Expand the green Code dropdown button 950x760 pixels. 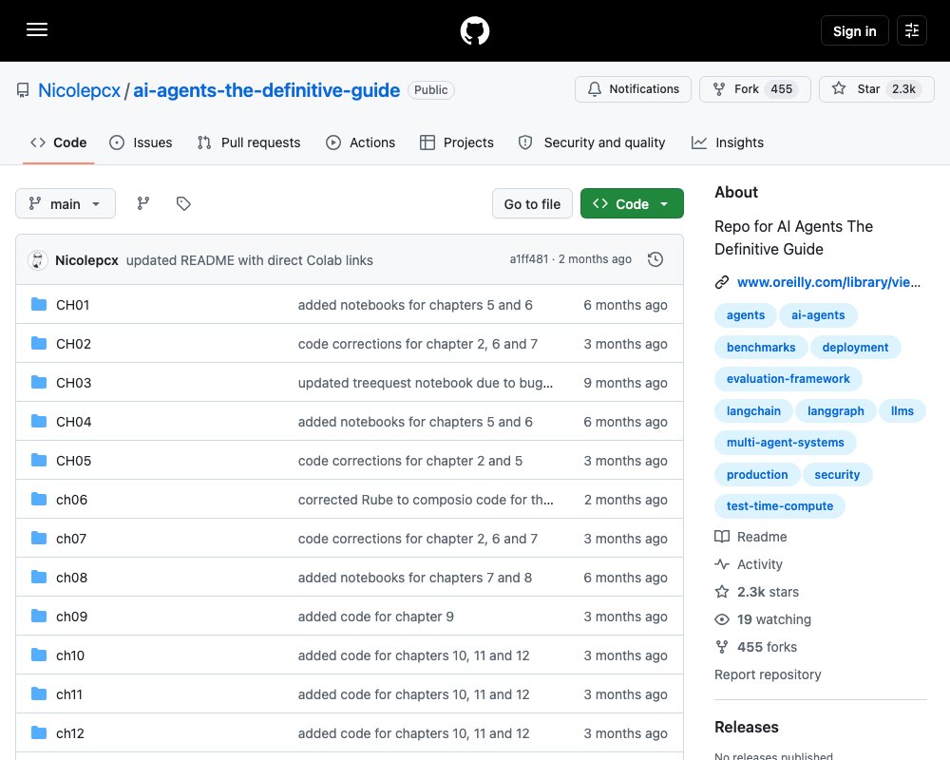[x=632, y=203]
